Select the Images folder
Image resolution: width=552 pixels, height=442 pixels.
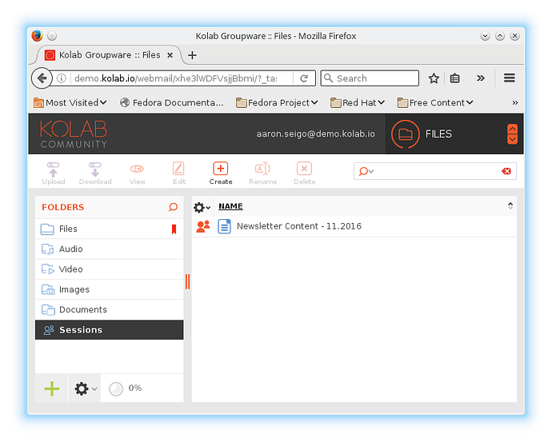pyautogui.click(x=109, y=289)
